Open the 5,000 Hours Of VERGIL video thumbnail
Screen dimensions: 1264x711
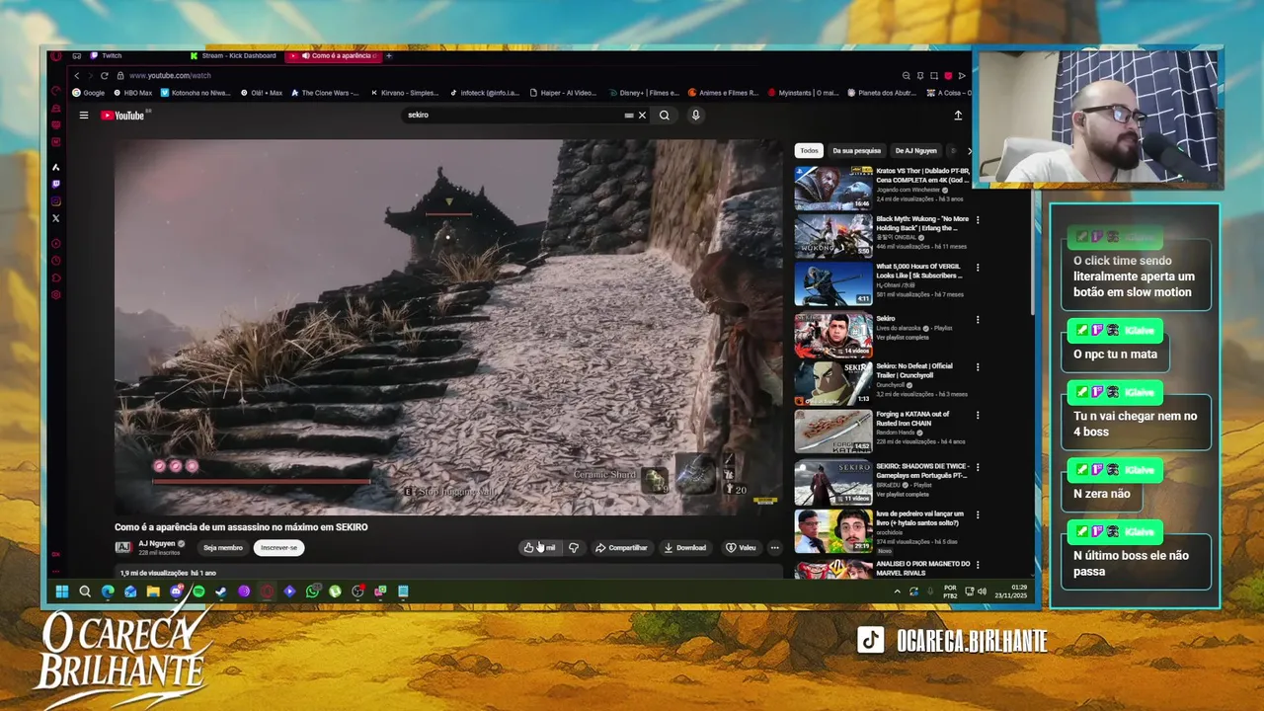[x=833, y=286]
